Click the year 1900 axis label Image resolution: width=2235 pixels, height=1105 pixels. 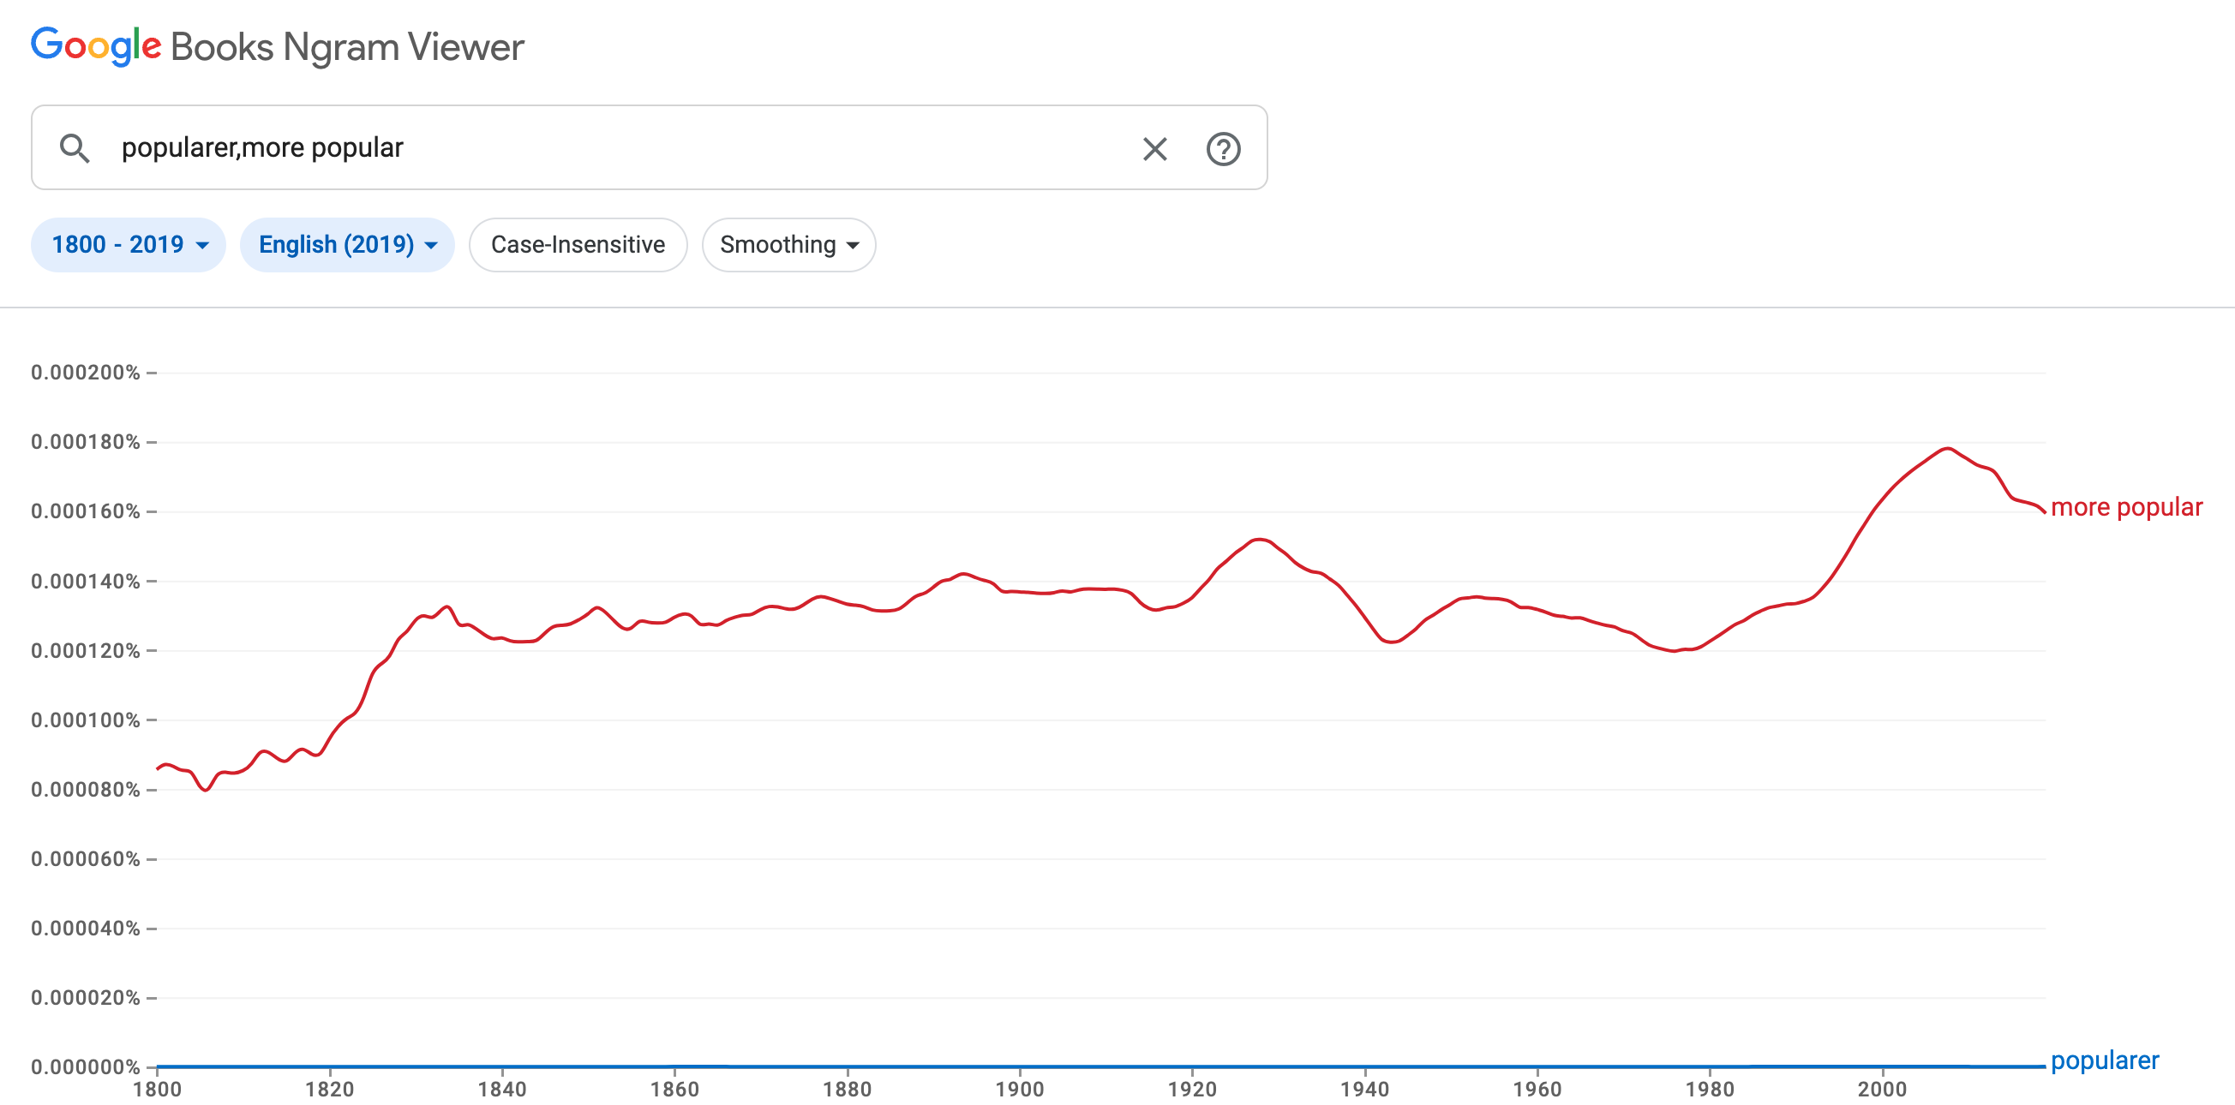tap(1021, 1089)
